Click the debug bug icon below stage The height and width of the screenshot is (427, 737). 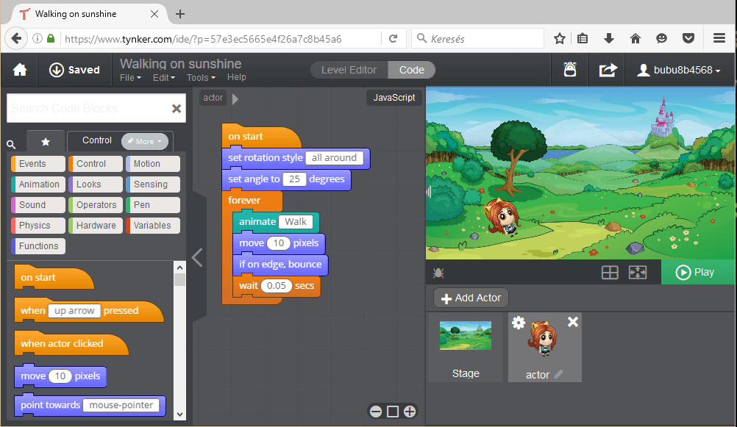(x=438, y=273)
